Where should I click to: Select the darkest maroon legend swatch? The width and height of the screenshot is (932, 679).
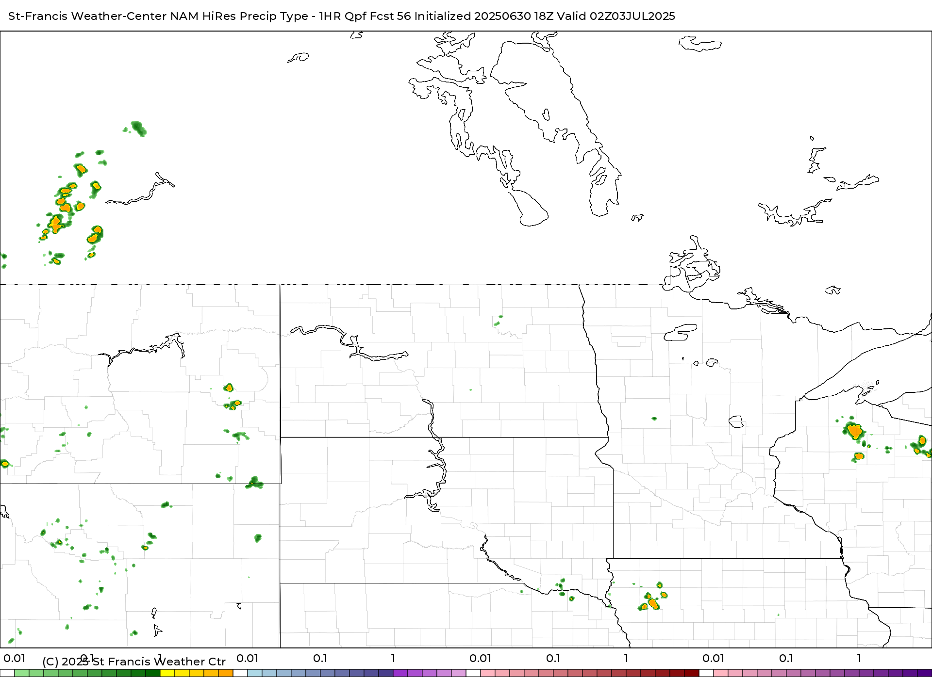692,673
